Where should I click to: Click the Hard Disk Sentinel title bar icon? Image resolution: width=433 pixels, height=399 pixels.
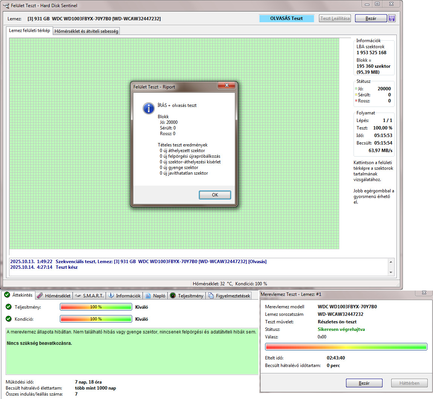pos(6,5)
